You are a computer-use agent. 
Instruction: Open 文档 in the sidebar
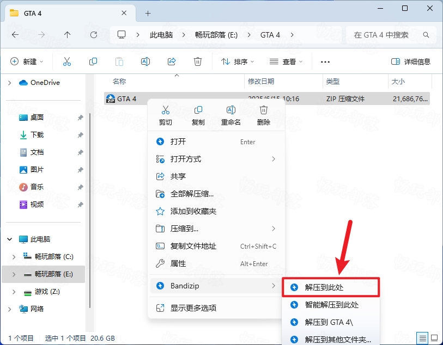[37, 152]
